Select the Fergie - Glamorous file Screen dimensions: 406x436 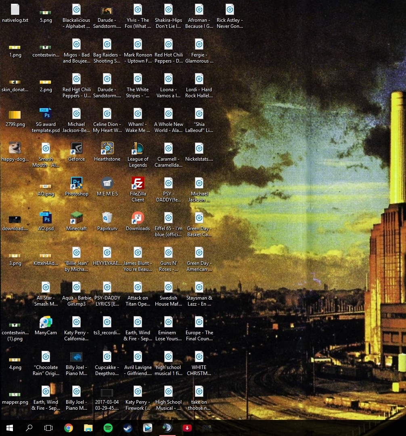(199, 50)
